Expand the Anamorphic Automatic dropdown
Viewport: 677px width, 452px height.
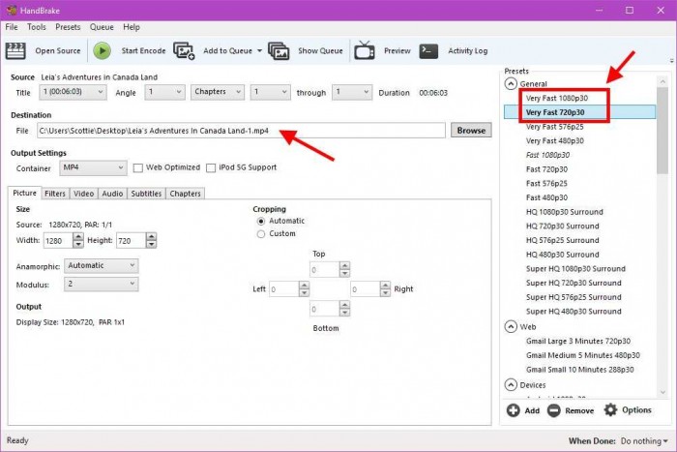click(x=102, y=265)
